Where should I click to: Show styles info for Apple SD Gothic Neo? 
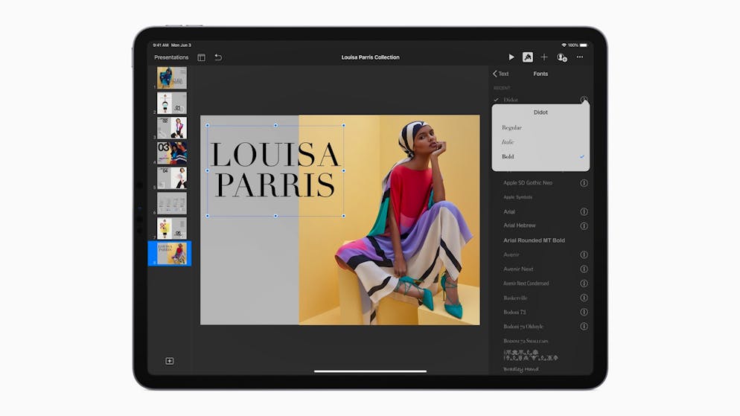(x=584, y=183)
